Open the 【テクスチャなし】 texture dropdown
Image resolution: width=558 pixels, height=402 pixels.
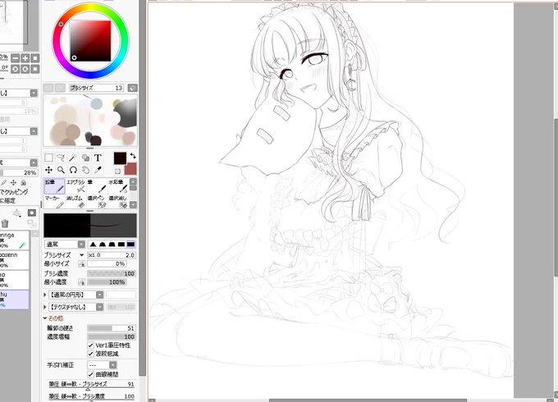(75, 307)
